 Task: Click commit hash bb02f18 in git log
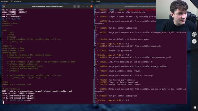pyautogui.click(x=103, y=57)
